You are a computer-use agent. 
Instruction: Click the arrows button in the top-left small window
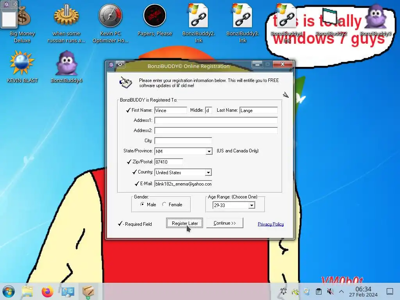click(15, 4)
